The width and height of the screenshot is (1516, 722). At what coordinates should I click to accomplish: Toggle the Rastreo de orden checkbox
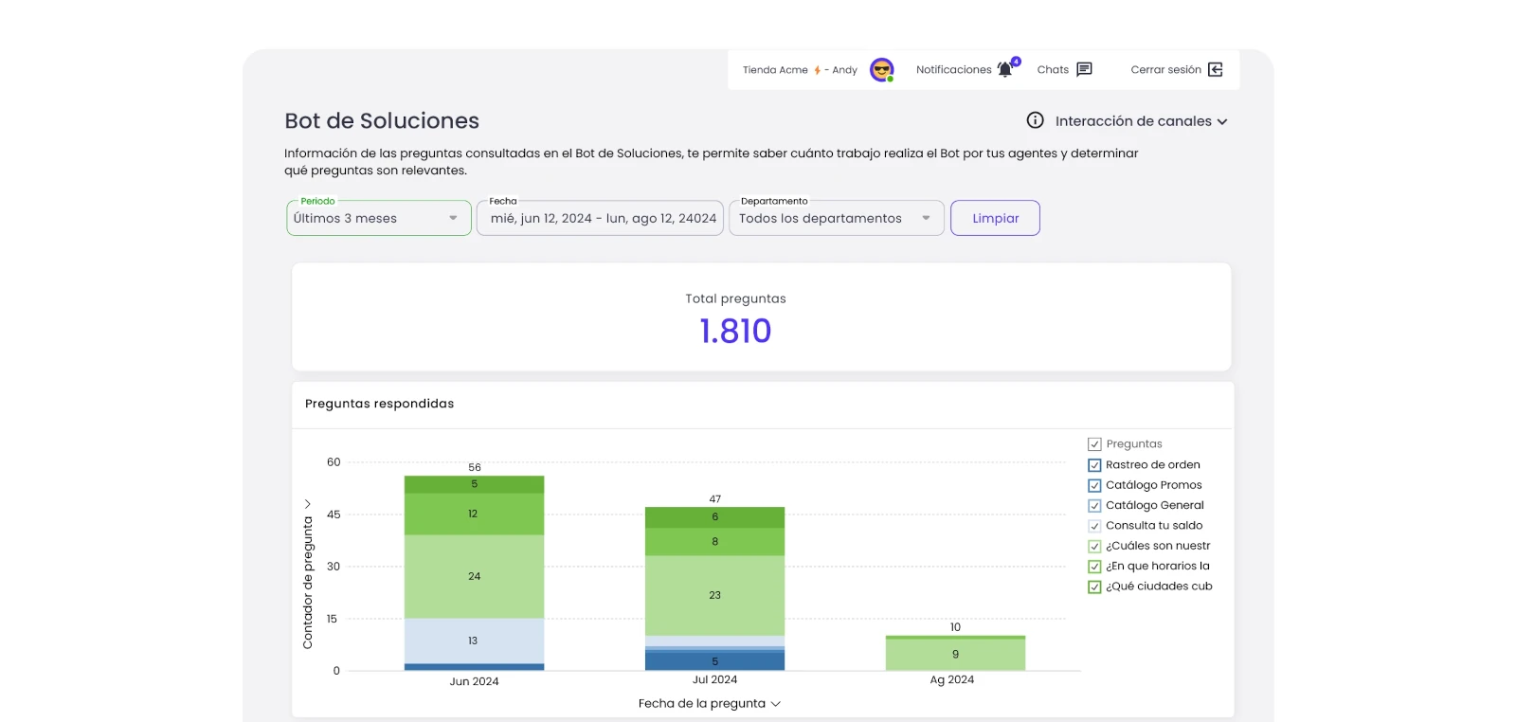1094,465
